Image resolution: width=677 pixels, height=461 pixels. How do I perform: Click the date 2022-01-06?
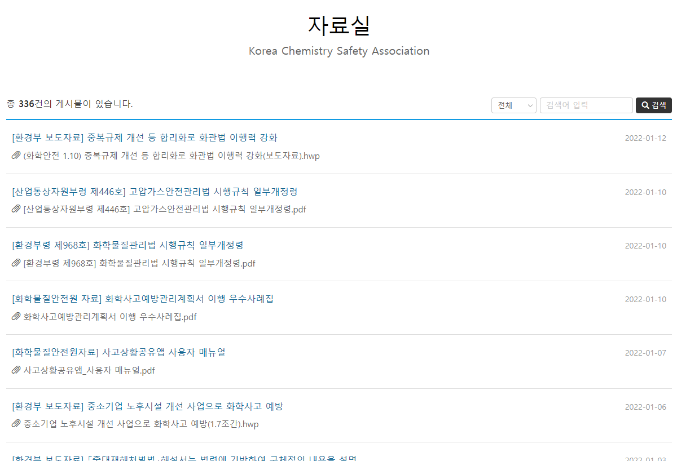[645, 407]
